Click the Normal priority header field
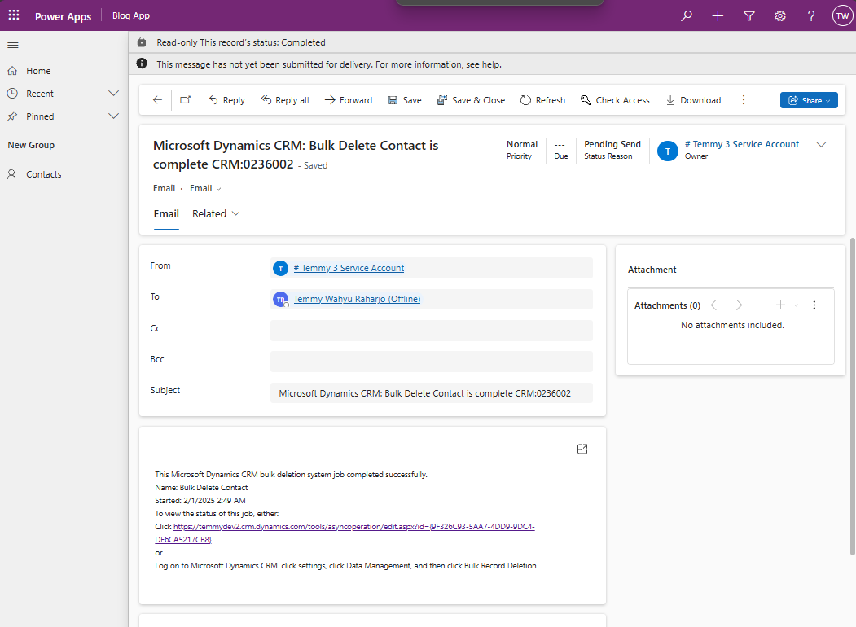This screenshot has height=627, width=856. (522, 150)
